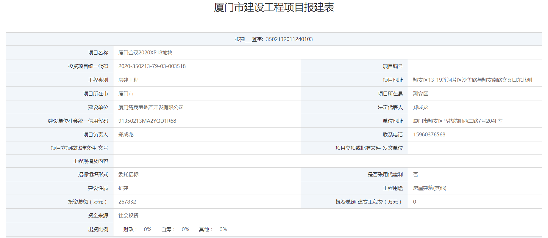The height and width of the screenshot is (238, 548).
Task: Select the 投资总额-建安工程费（万元） label
Action: point(369,202)
